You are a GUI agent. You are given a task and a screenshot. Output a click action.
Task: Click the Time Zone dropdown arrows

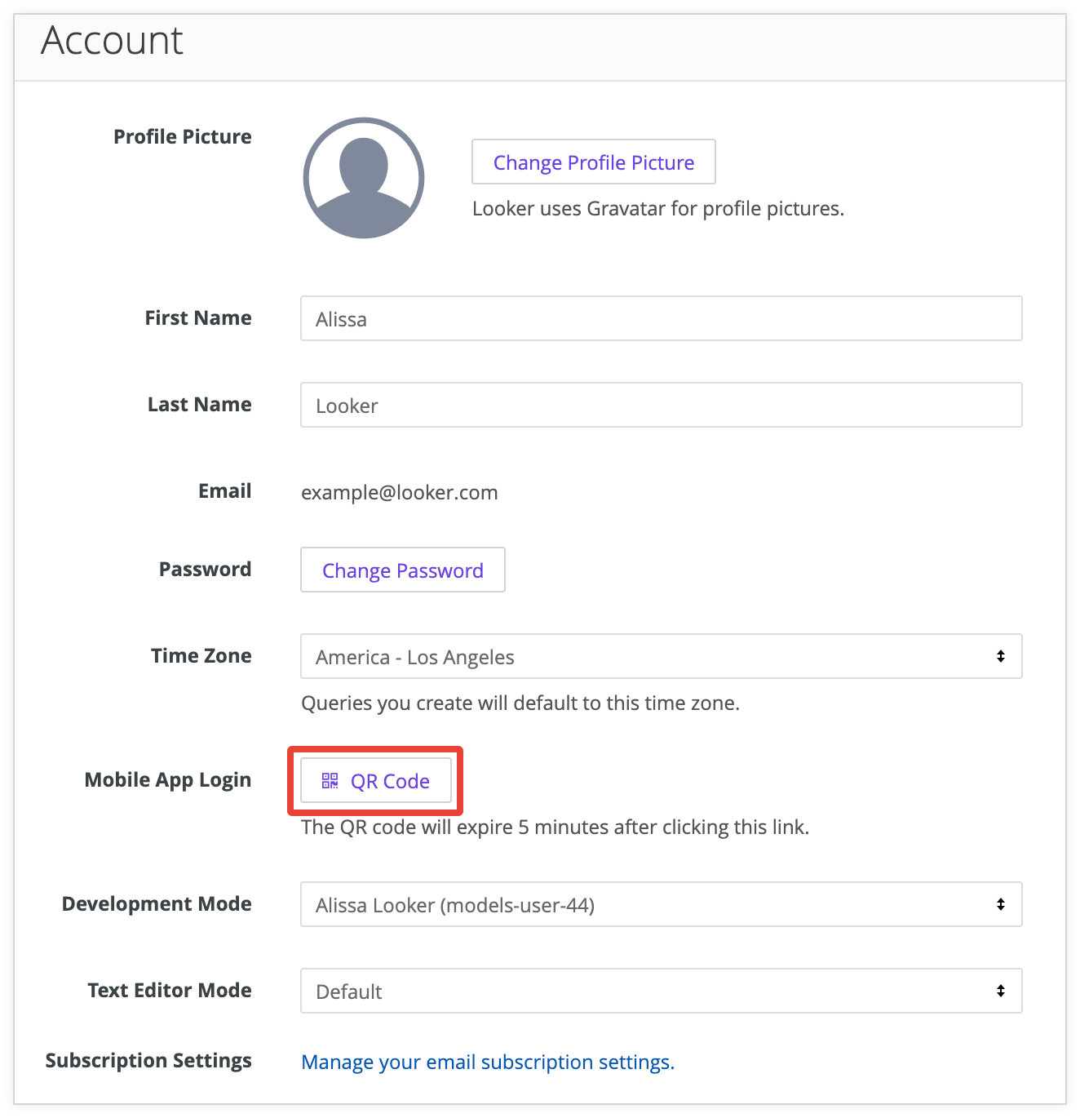(1000, 656)
